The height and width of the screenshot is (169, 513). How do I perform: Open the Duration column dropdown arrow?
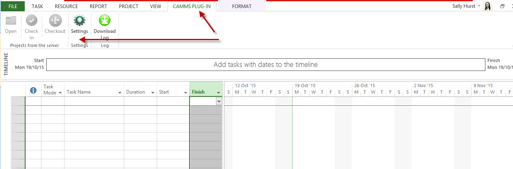[x=153, y=93]
